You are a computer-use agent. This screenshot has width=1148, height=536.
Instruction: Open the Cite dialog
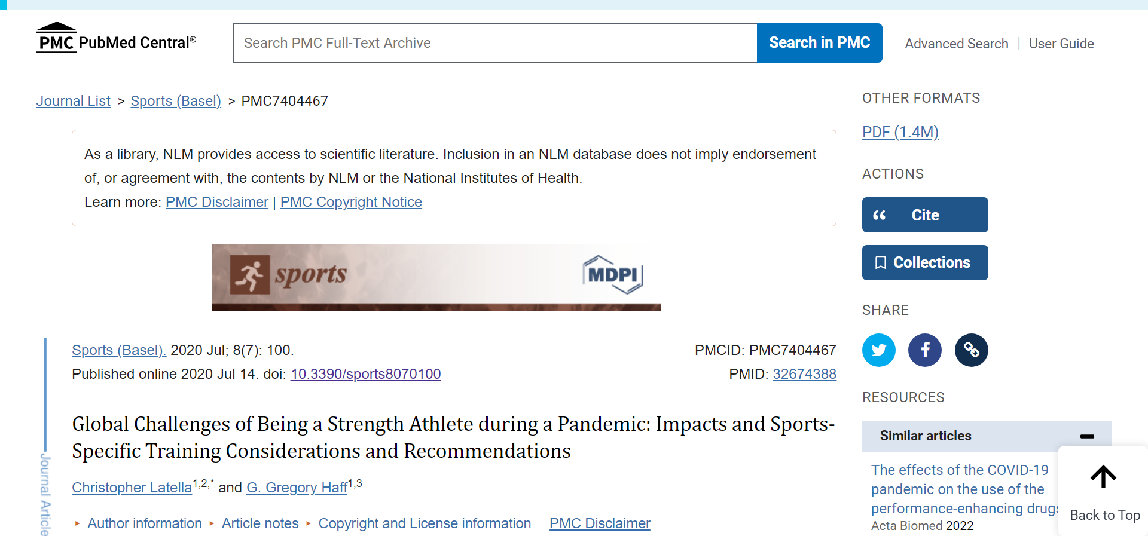pyautogui.click(x=924, y=215)
